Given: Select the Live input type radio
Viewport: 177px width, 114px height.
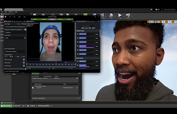Looking at the screenshot, I should tap(17, 24).
